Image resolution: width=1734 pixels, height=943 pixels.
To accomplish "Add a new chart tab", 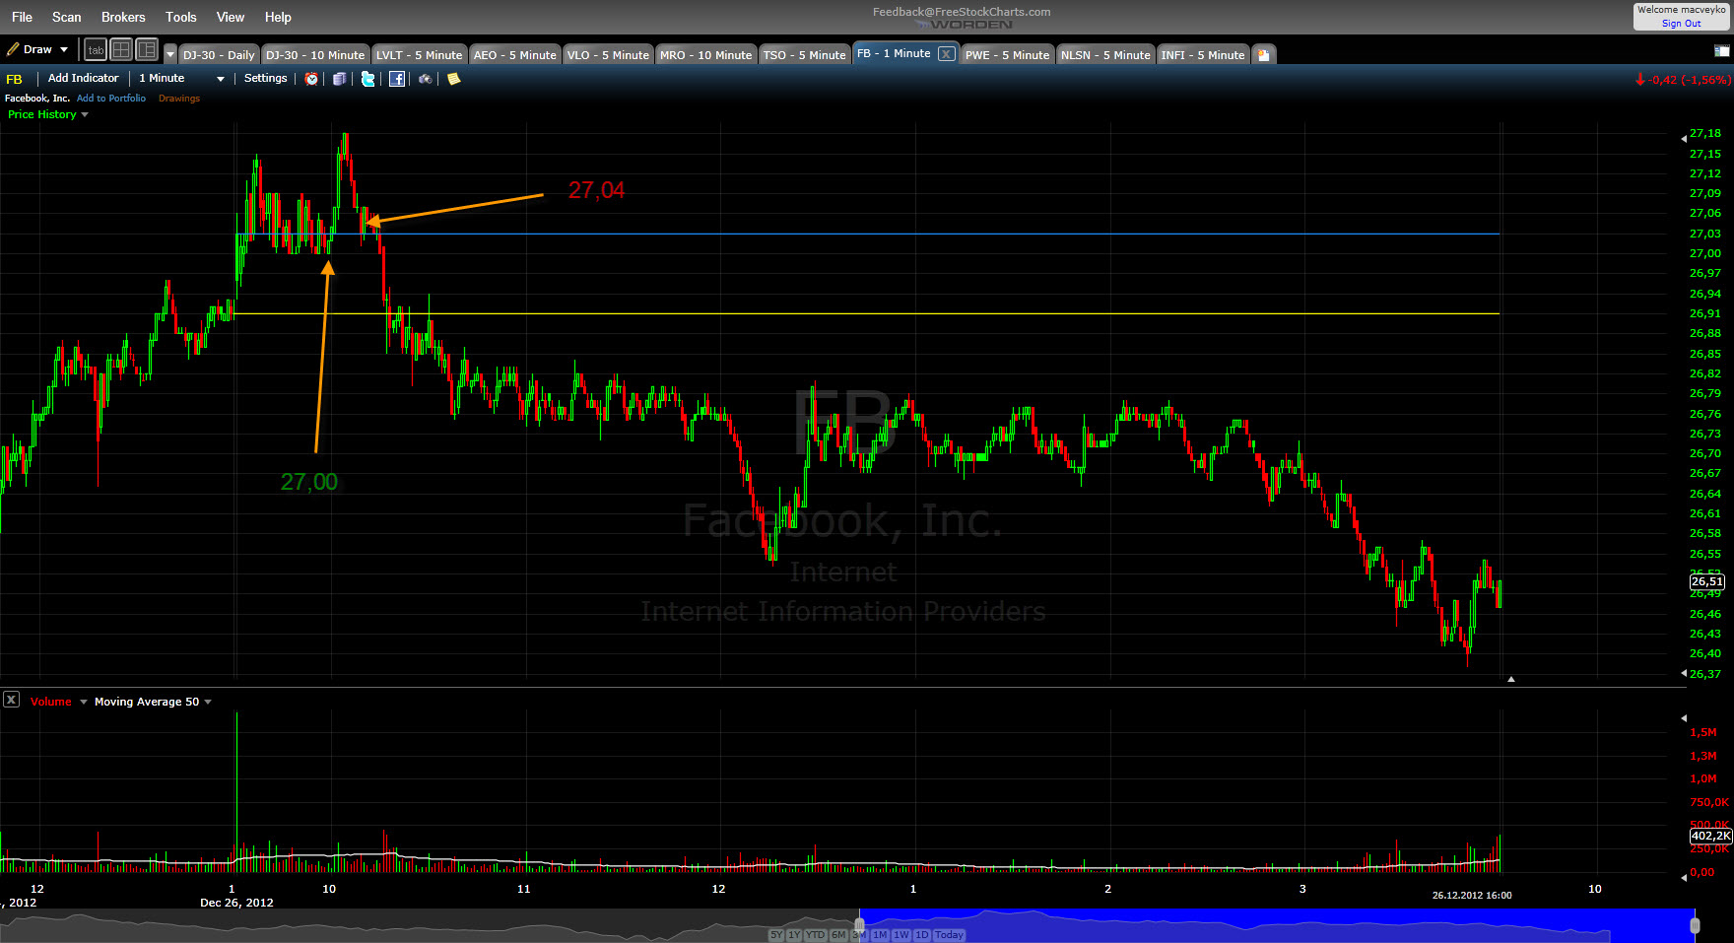I will coord(1263,55).
